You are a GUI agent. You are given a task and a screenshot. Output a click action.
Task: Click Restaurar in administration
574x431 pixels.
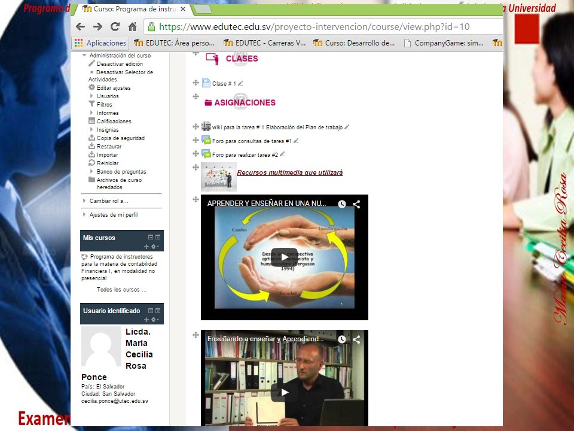tap(109, 147)
